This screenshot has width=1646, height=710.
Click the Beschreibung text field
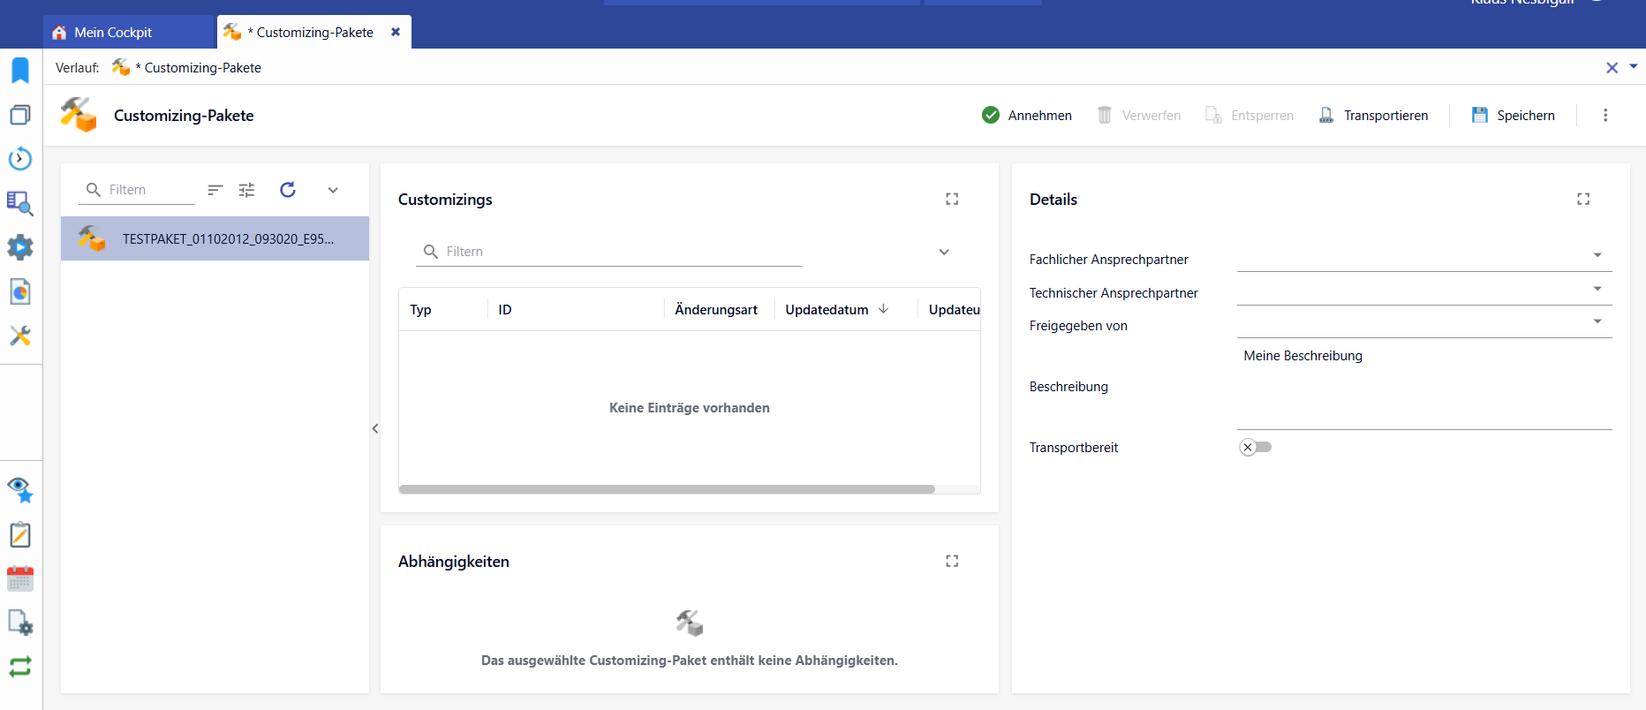(1424, 387)
